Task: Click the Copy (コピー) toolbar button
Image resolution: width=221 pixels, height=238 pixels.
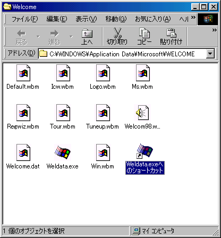Action: click(144, 37)
